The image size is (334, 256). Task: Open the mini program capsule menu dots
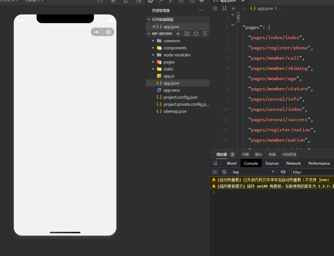[96, 32]
